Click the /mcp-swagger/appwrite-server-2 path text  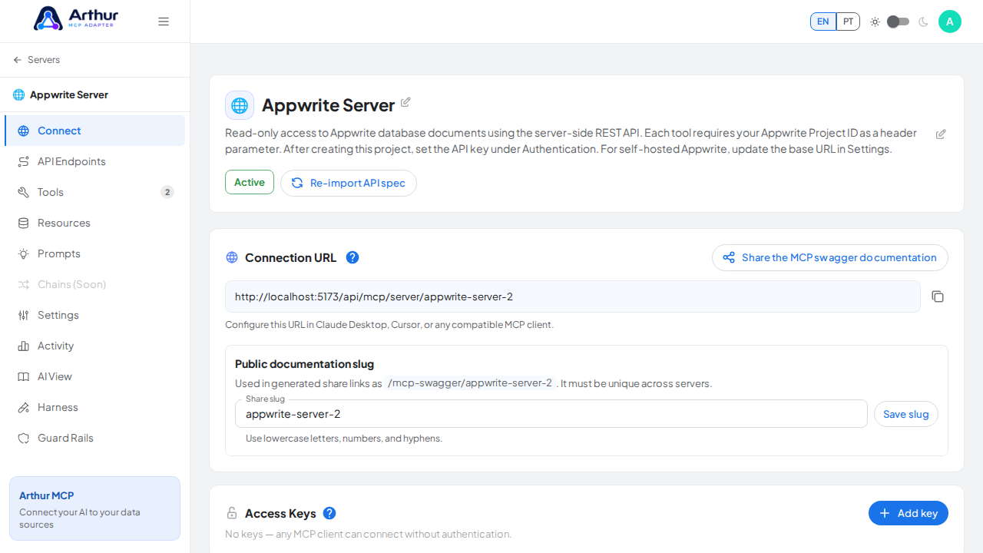pos(470,383)
